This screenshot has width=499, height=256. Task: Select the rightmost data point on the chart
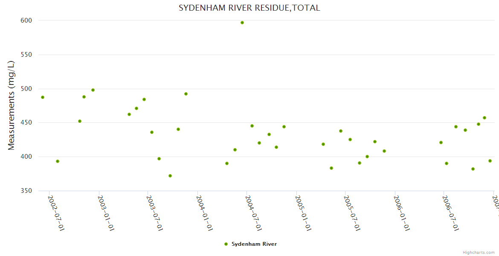(490, 161)
